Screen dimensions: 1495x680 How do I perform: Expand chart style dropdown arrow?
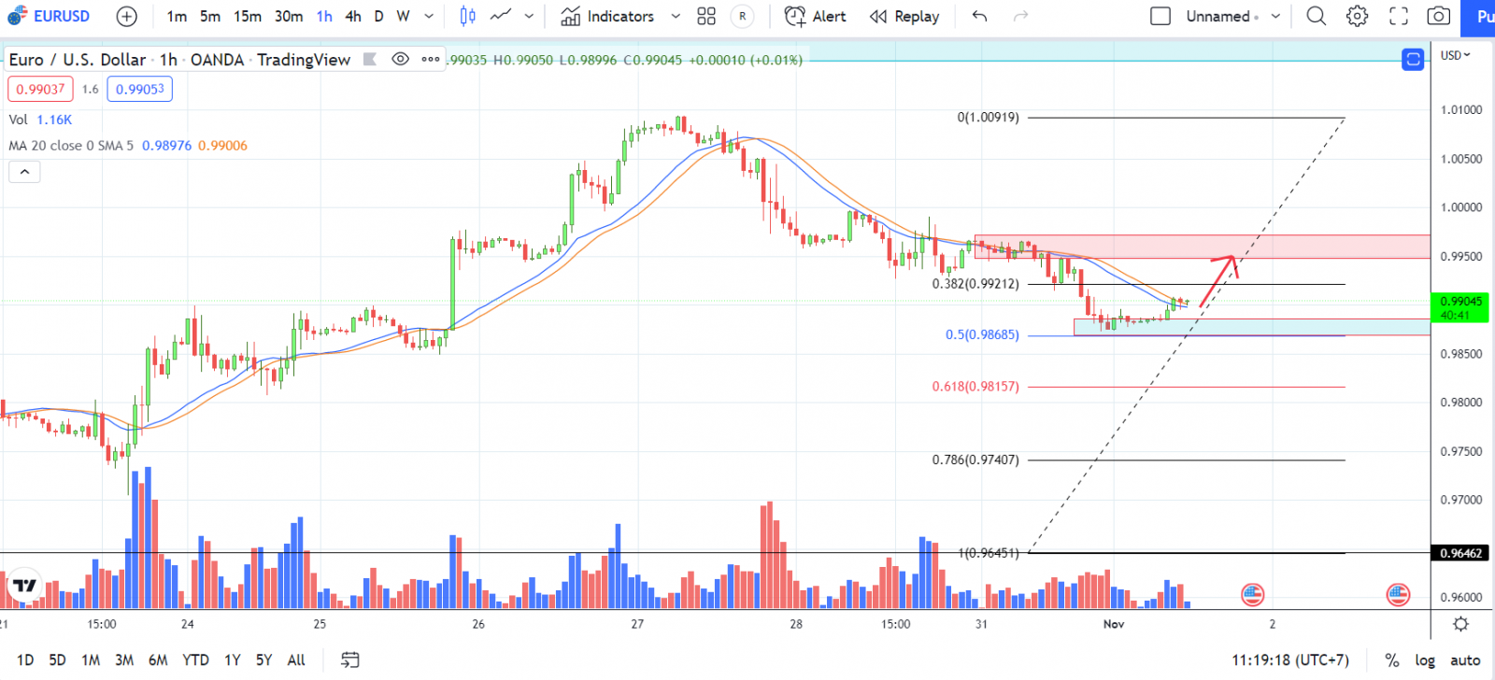[x=529, y=16]
